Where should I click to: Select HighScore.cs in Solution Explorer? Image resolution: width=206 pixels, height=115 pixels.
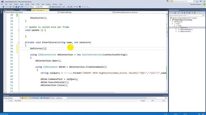[184, 27]
